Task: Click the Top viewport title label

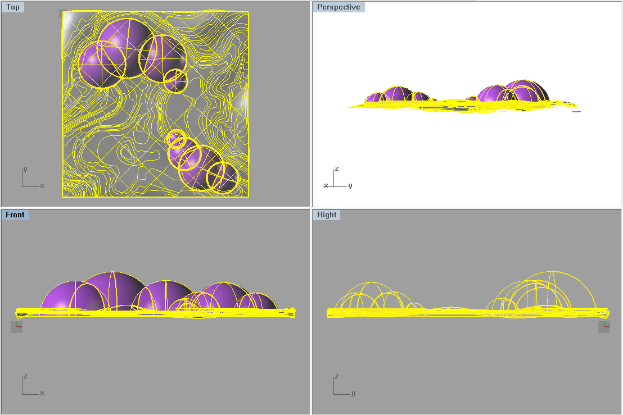Action: [13, 7]
